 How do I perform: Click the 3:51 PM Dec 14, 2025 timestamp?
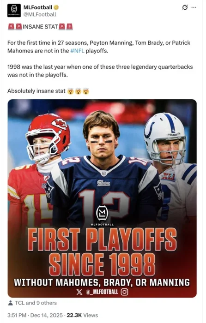35,315
